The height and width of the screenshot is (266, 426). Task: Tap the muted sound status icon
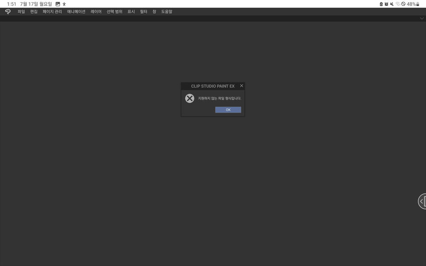coord(391,4)
